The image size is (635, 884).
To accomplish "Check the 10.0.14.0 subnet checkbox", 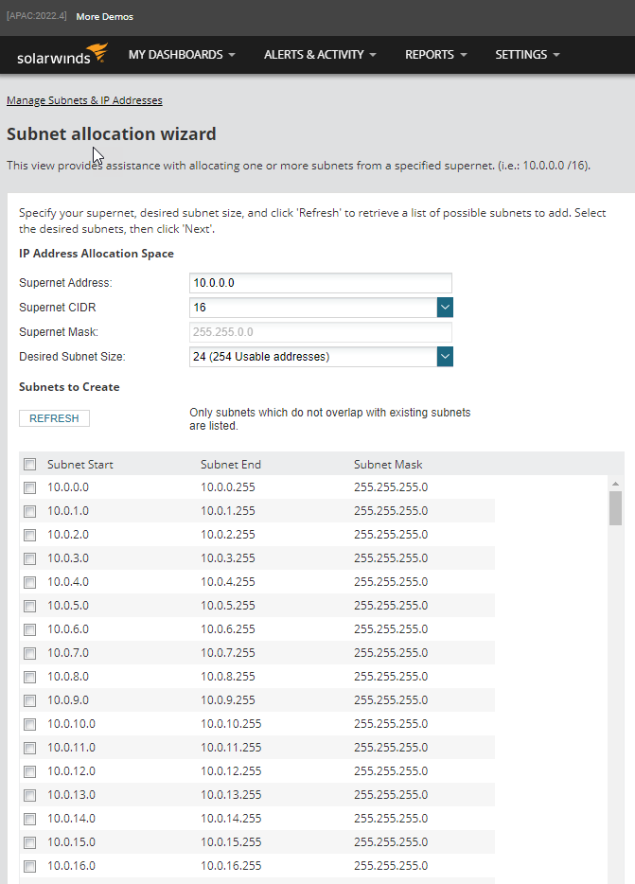I will pos(30,819).
